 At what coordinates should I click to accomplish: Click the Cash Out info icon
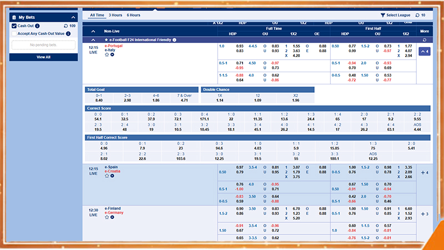(x=37, y=26)
